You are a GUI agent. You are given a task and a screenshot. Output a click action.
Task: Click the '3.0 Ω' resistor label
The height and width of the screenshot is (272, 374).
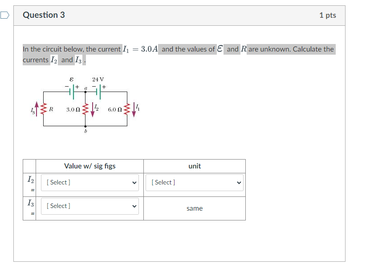73,110
